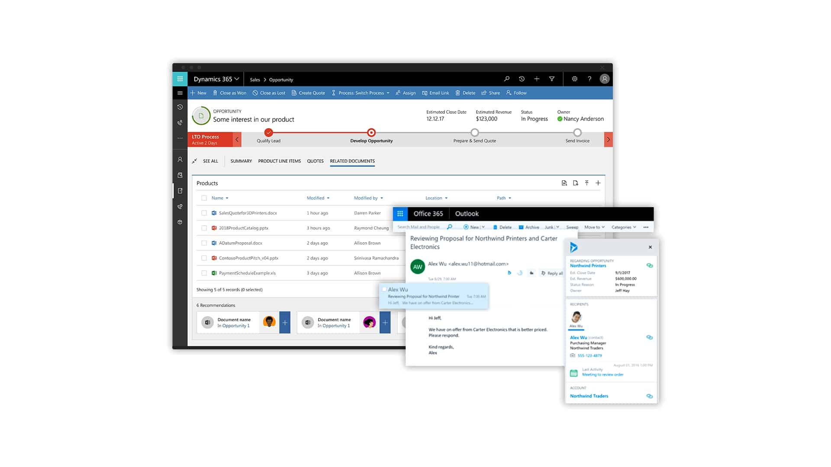Click Sales in the breadcrumb
The height and width of the screenshot is (467, 831).
255,80
